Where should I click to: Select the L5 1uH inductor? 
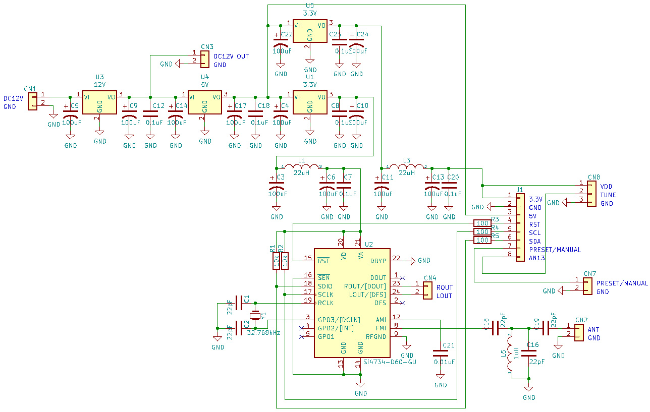(x=511, y=354)
